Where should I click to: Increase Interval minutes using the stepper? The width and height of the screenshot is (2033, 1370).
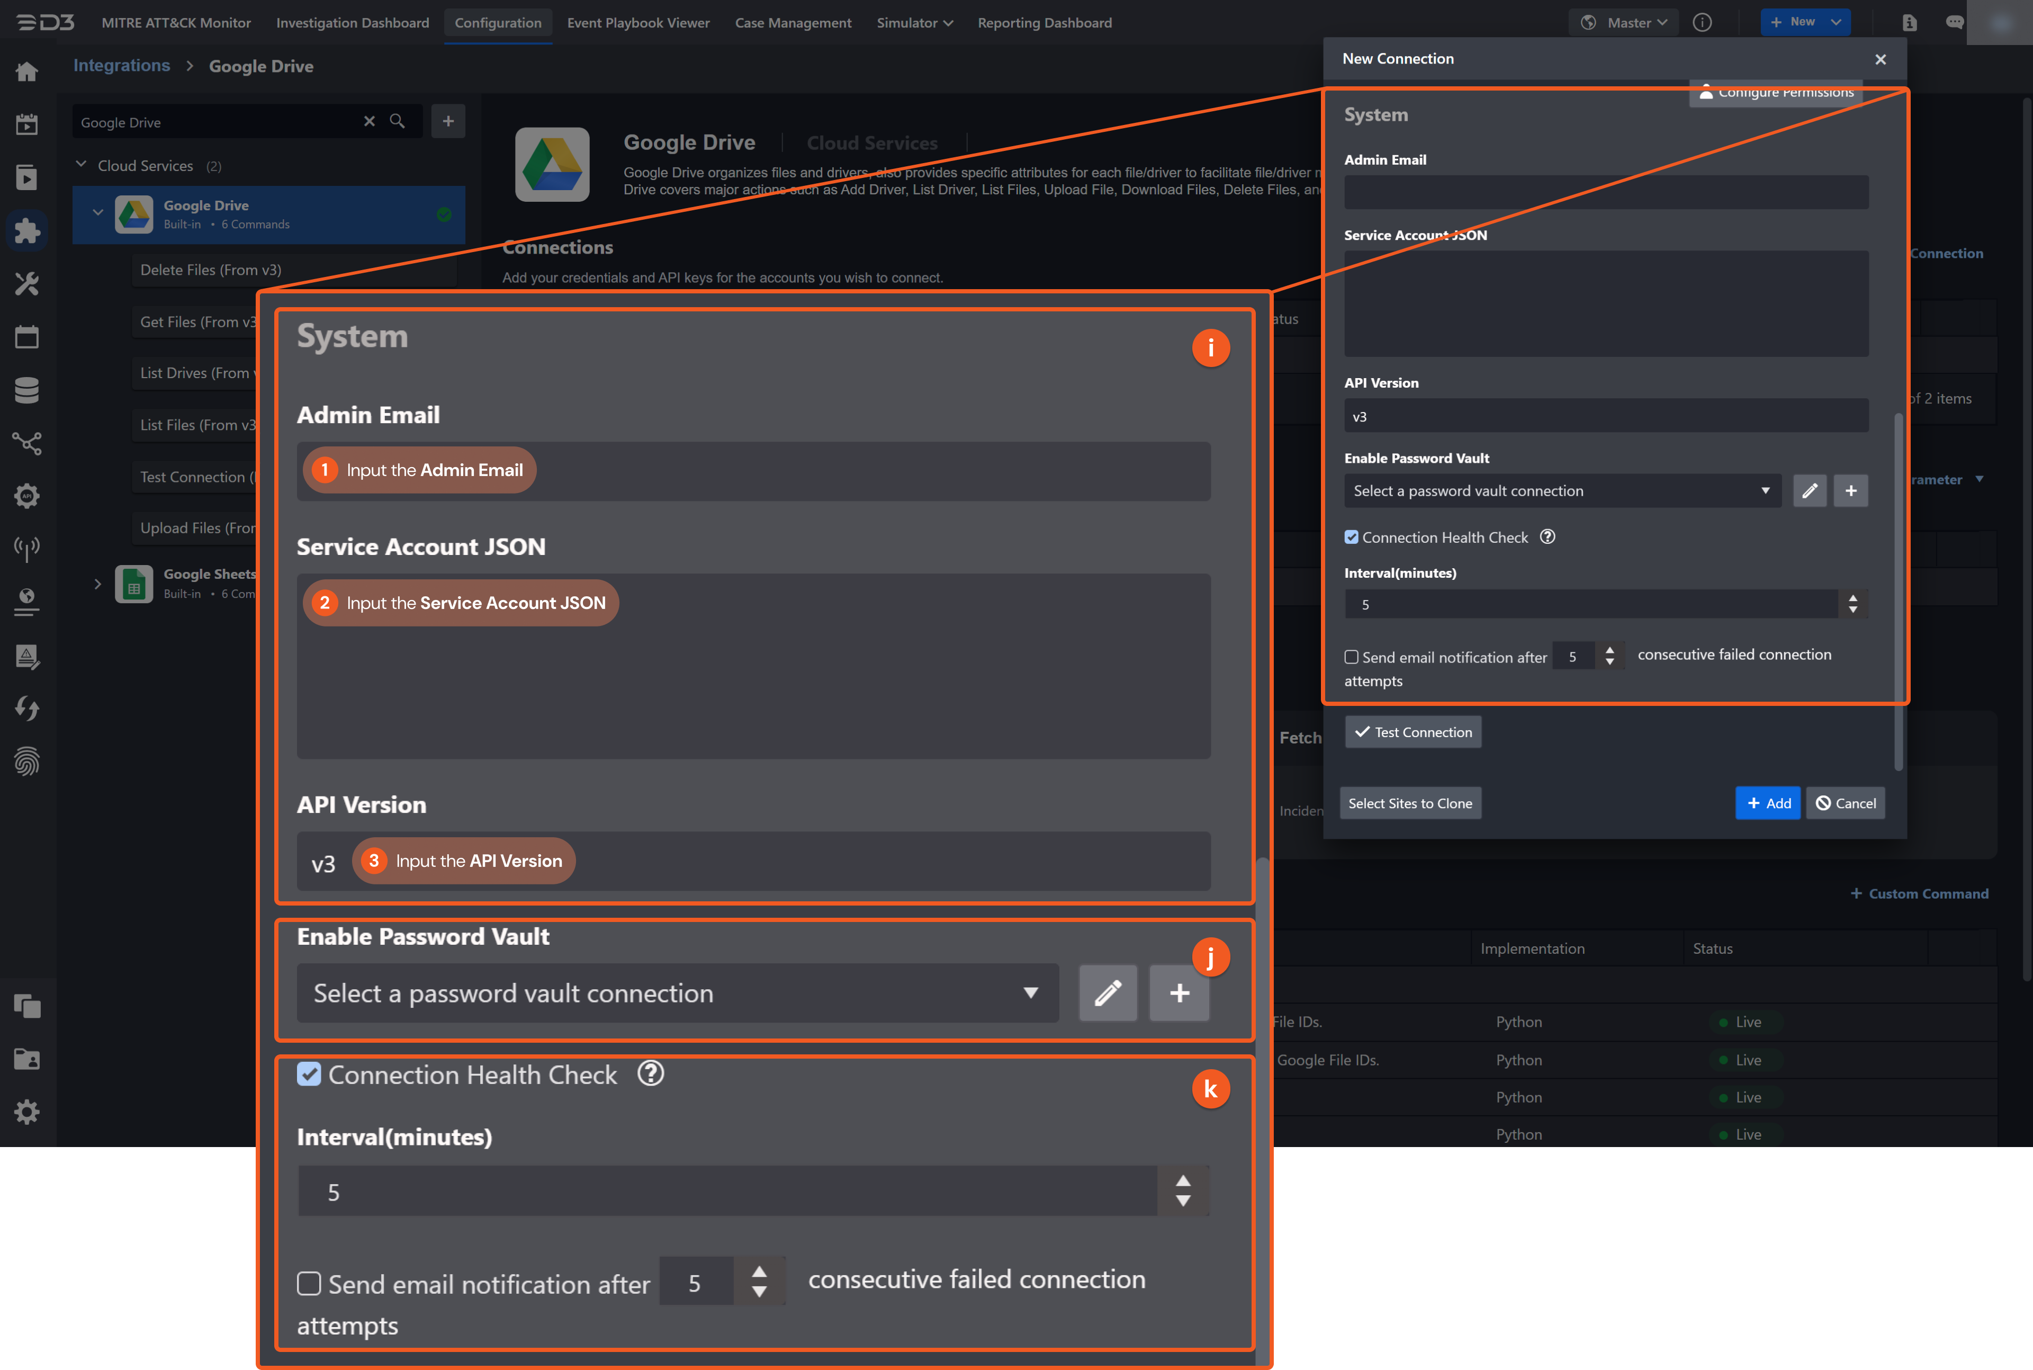[1183, 1181]
